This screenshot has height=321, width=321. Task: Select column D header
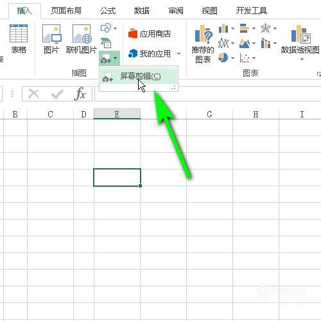(83, 114)
